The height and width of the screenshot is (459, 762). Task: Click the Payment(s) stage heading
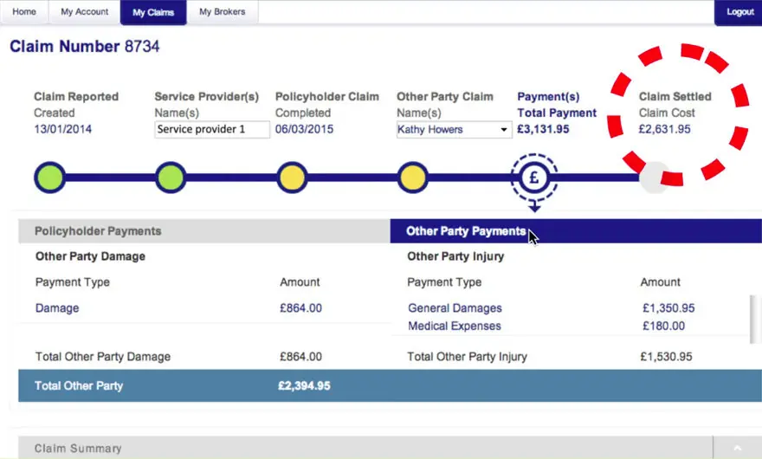pyautogui.click(x=548, y=97)
